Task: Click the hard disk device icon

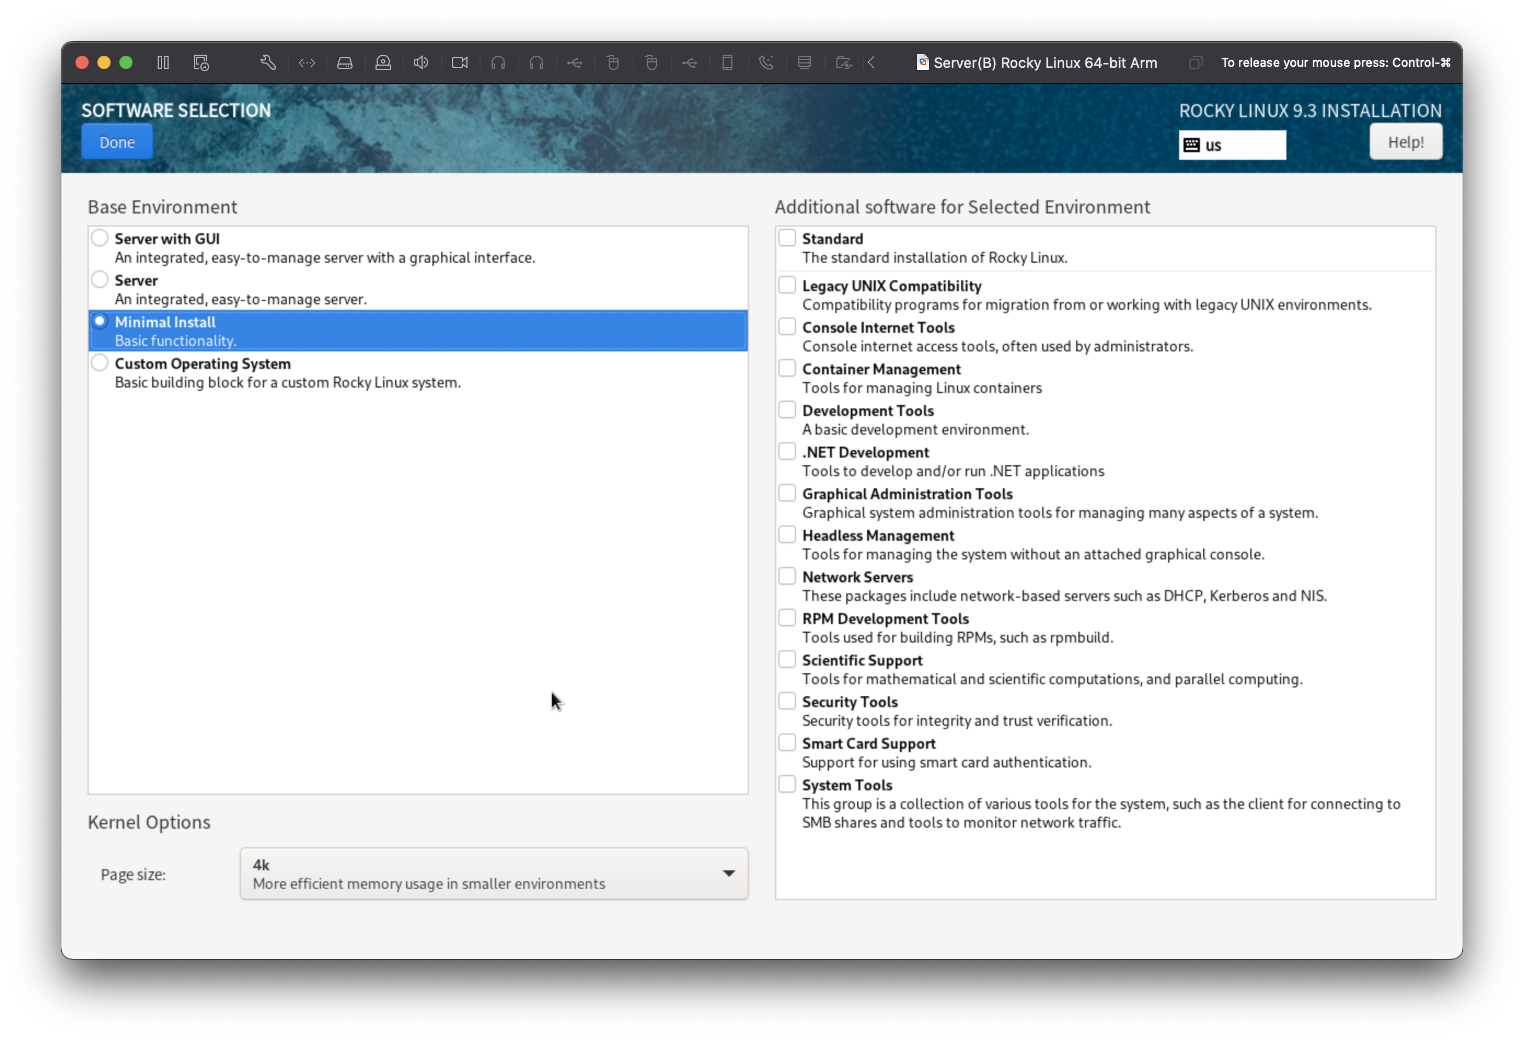Action: coord(345,62)
